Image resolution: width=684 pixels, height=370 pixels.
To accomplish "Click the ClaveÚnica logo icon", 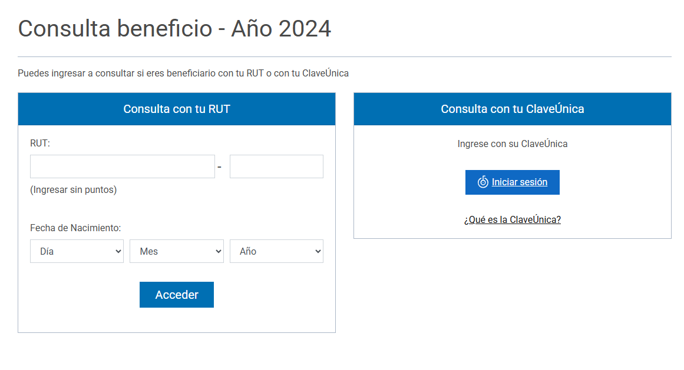I will (483, 182).
